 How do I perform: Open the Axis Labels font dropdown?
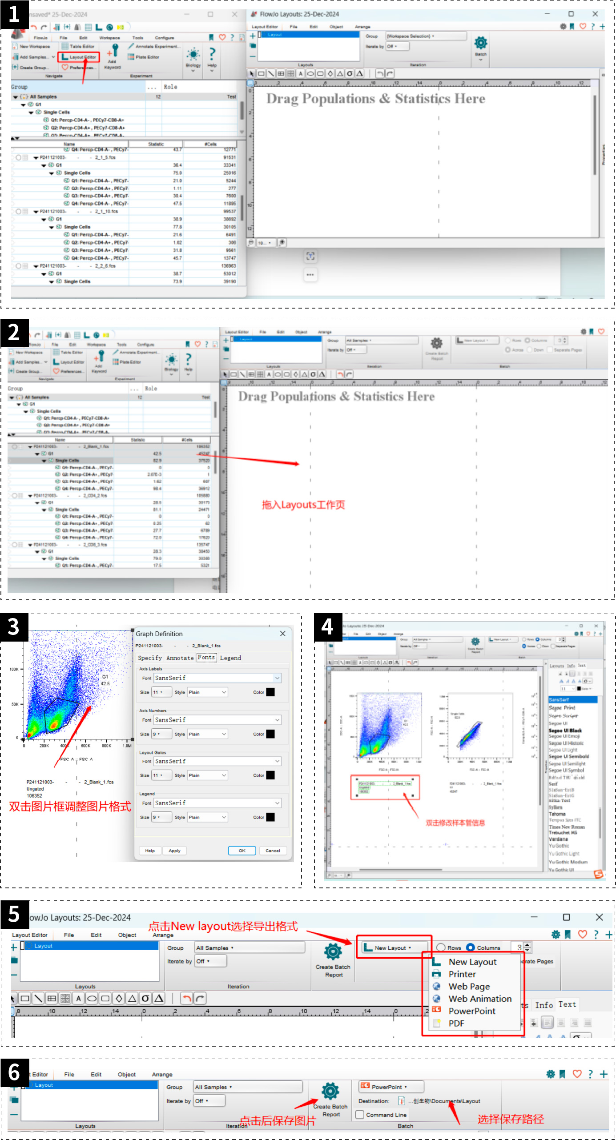click(277, 678)
